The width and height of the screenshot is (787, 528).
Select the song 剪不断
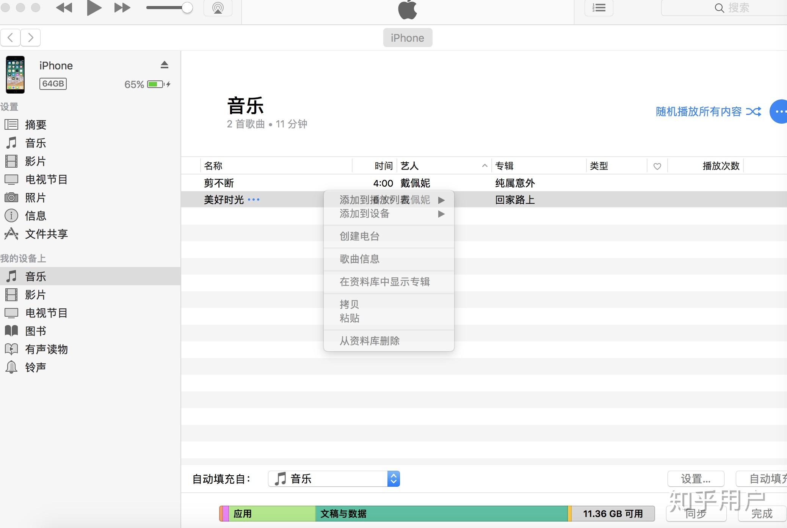(x=219, y=183)
